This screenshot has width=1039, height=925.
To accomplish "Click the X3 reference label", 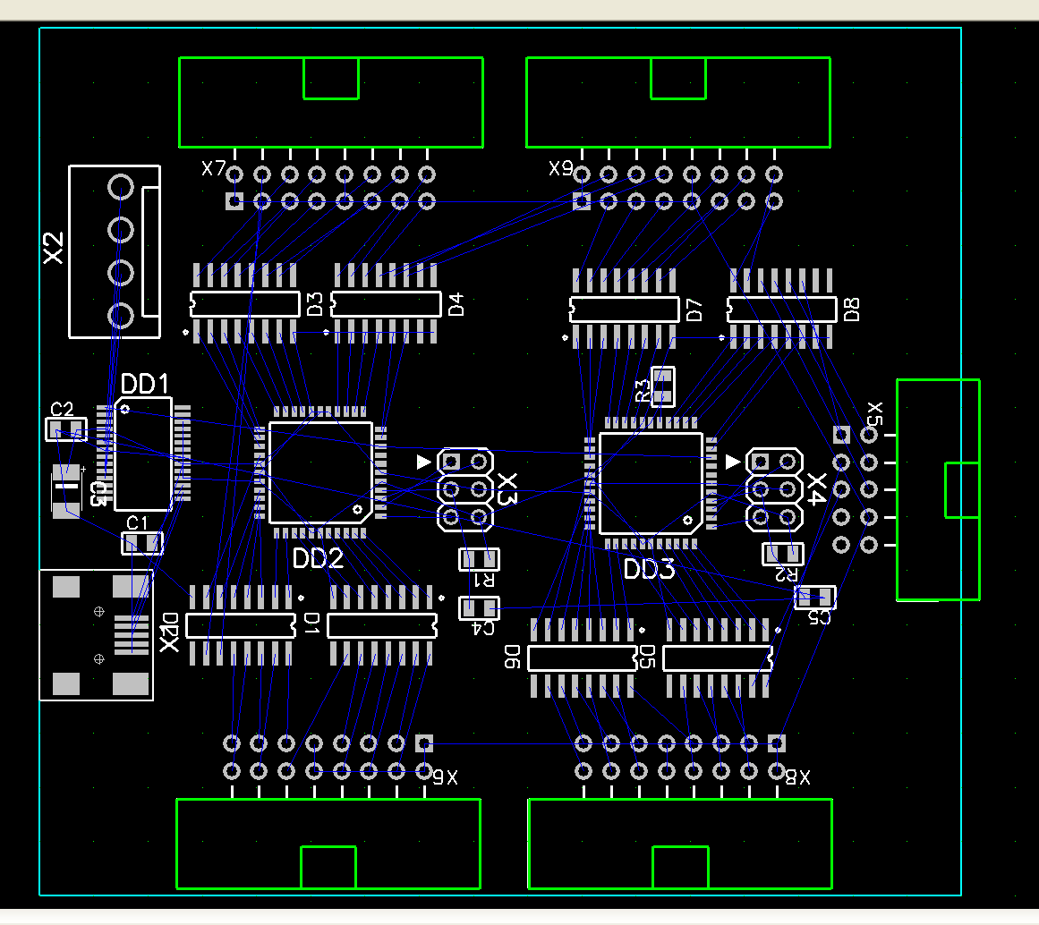I will [x=507, y=489].
